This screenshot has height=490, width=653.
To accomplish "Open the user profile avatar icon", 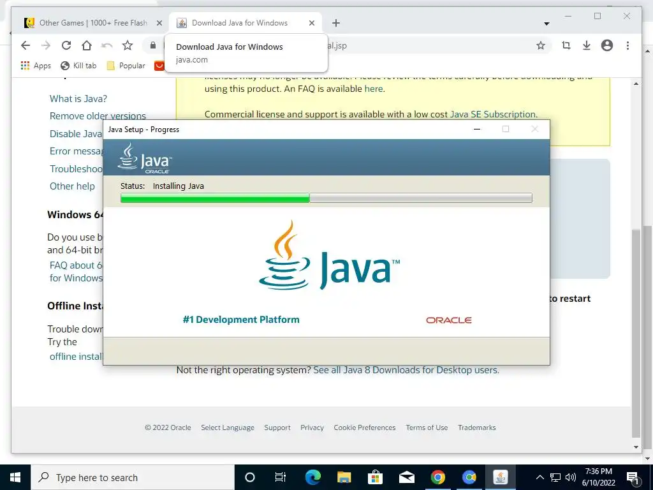I will tap(607, 45).
